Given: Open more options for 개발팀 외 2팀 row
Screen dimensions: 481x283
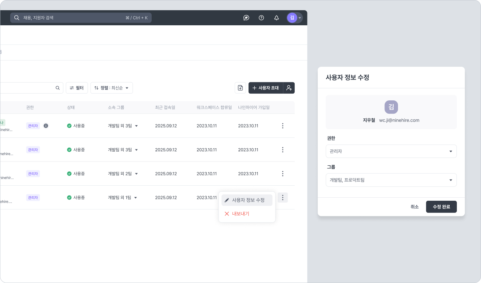Looking at the screenshot, I should (283, 174).
